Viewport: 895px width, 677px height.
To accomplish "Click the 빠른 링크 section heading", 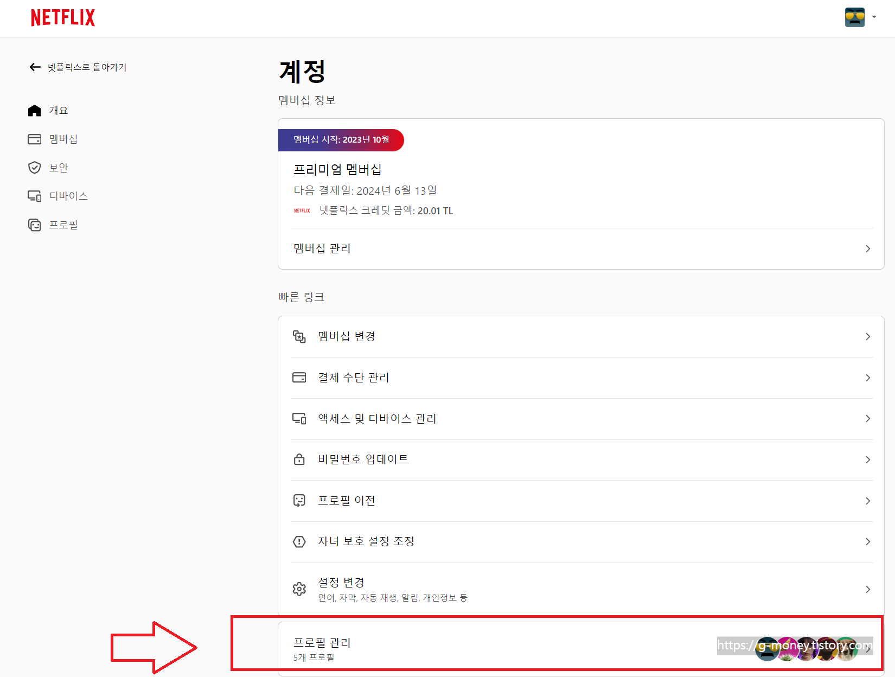I will [x=302, y=297].
